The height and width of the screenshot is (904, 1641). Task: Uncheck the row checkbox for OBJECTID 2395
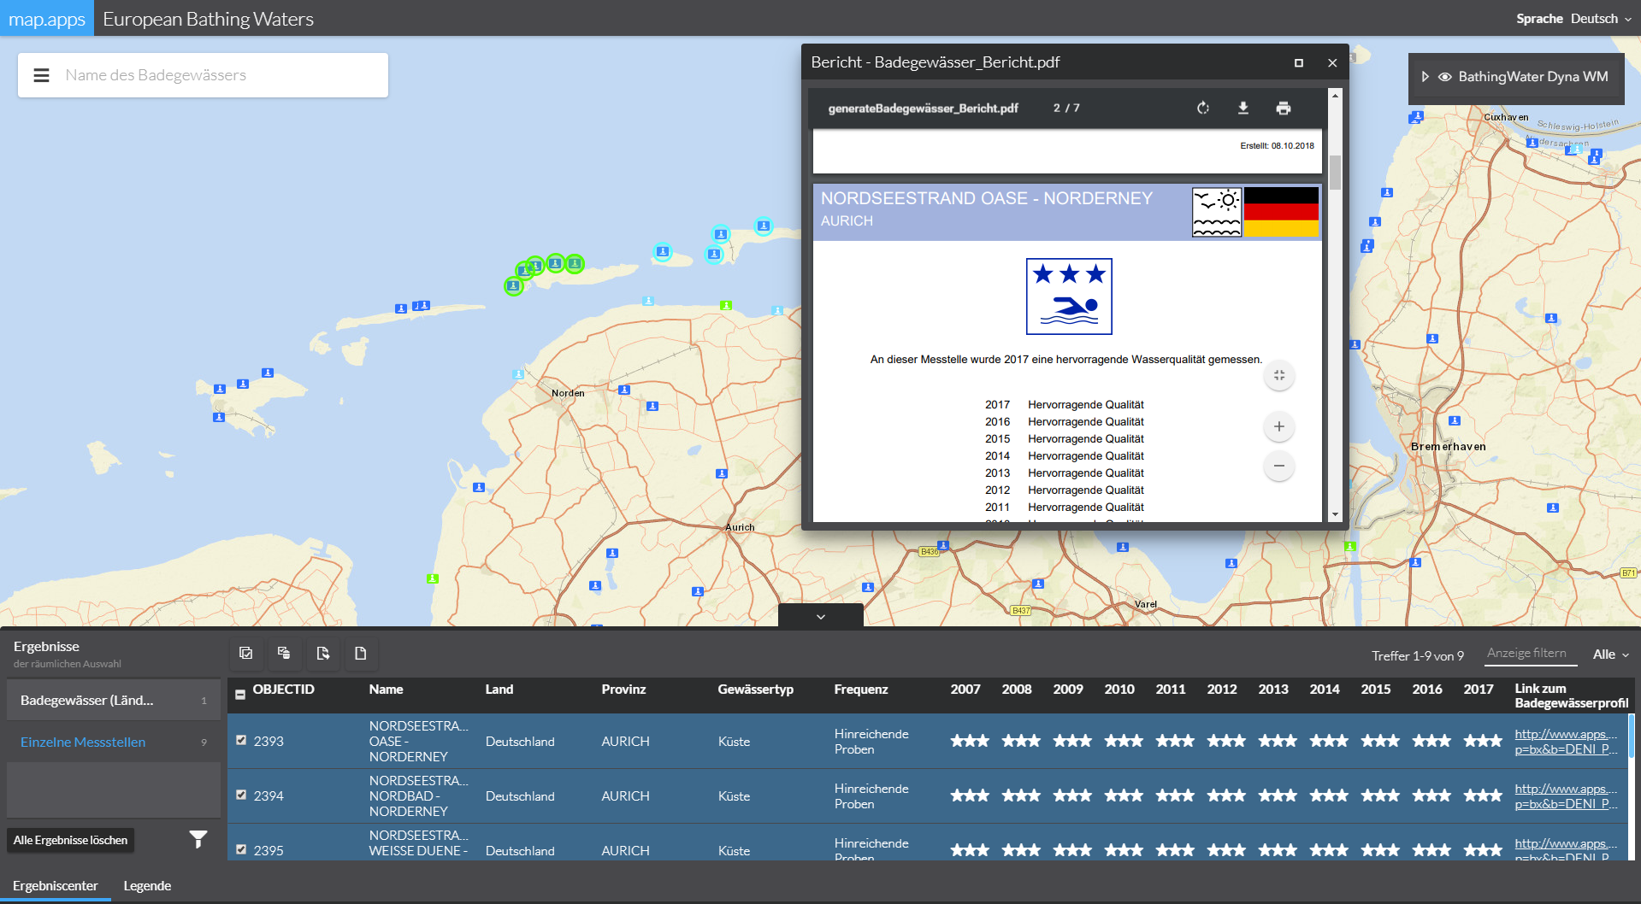241,849
